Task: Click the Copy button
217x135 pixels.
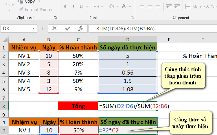Action: coord(27,1)
